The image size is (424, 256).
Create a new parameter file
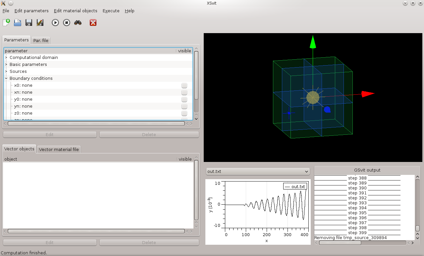(6, 23)
